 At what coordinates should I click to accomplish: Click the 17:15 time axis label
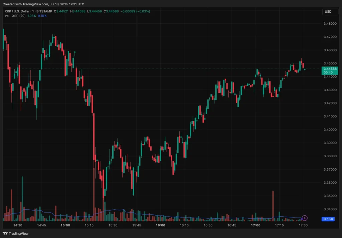(x=279, y=225)
